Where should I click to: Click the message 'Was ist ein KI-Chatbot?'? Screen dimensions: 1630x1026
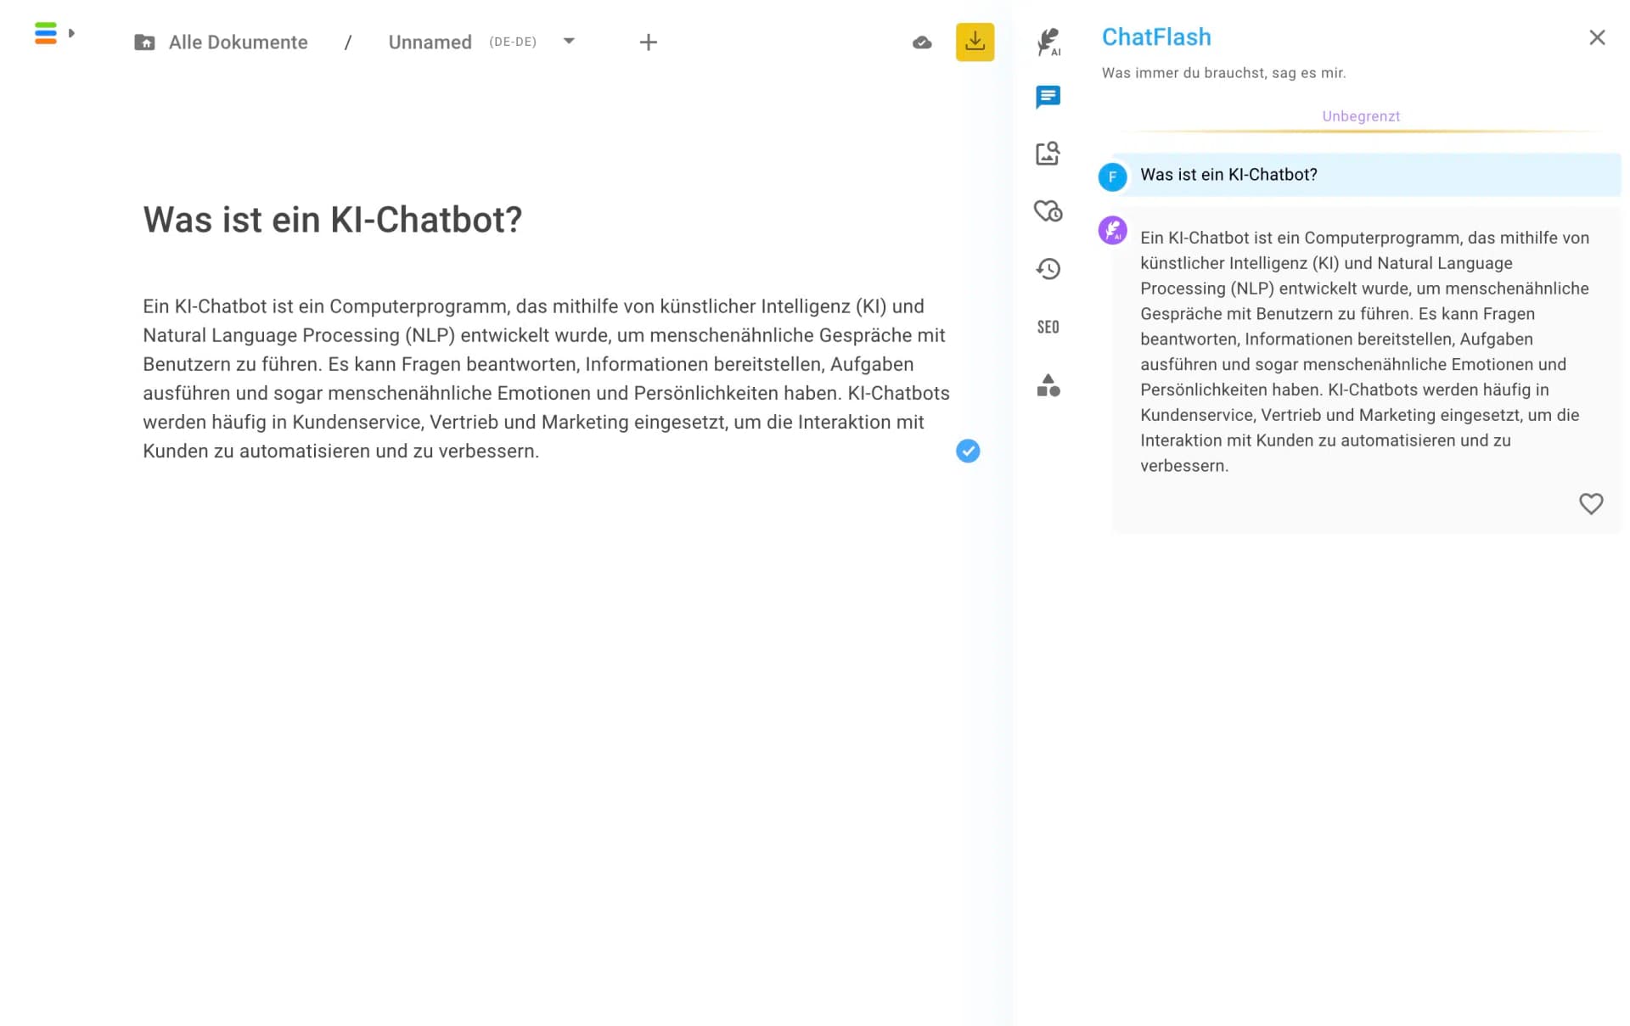pyautogui.click(x=1228, y=175)
